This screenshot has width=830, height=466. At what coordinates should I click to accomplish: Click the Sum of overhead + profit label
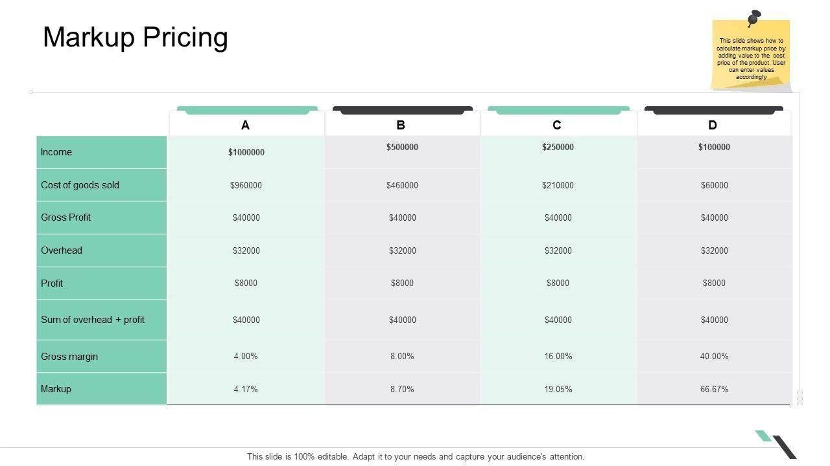(x=93, y=320)
